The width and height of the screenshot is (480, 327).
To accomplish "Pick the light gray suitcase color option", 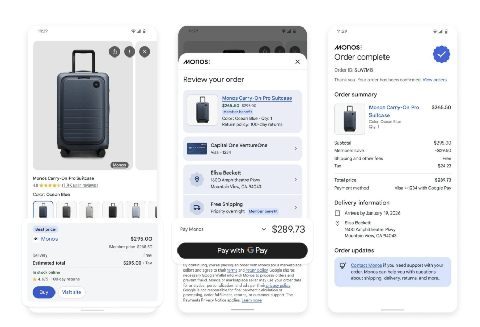I will pyautogui.click(x=89, y=209).
